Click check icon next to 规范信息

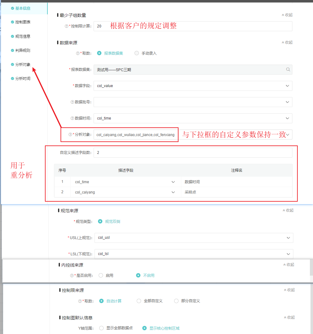pos(12,37)
